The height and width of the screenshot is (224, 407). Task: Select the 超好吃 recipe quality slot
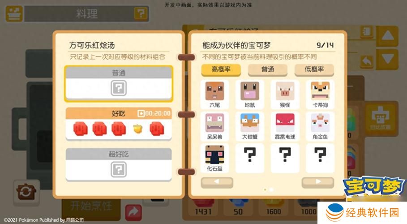point(119,164)
